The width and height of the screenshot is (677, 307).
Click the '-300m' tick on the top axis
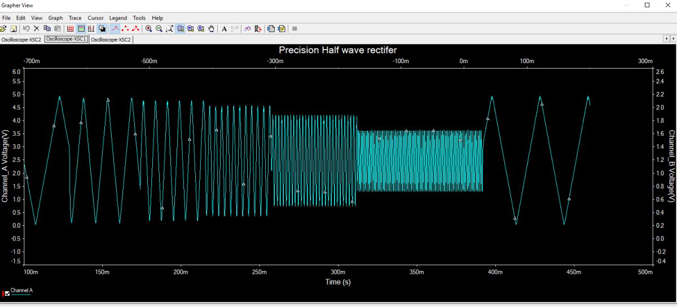[275, 61]
